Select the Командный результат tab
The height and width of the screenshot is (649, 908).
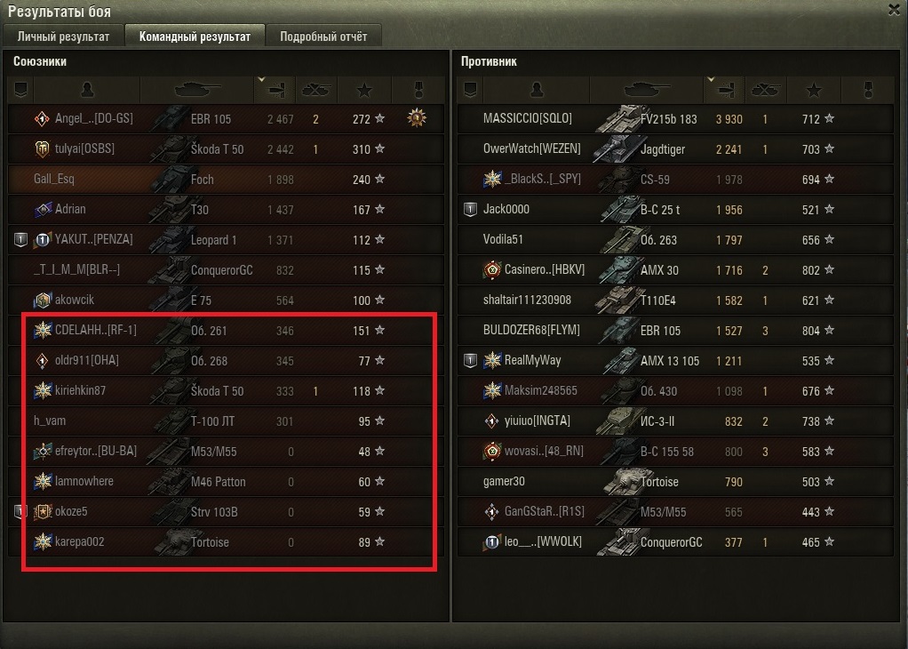(x=195, y=36)
